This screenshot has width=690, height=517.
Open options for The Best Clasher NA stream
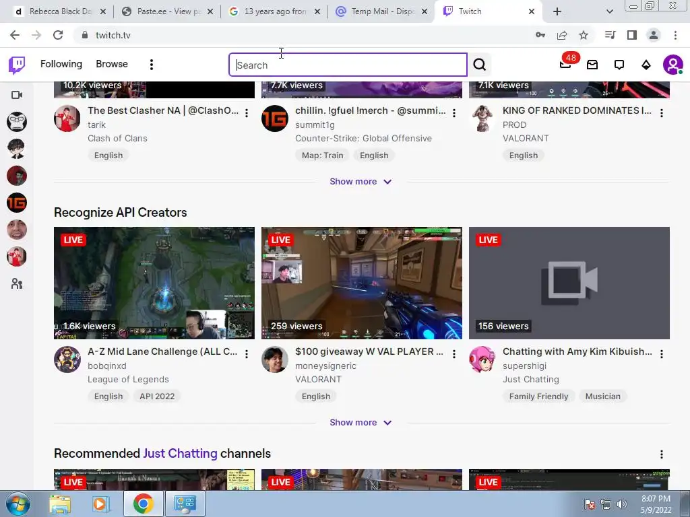point(247,113)
